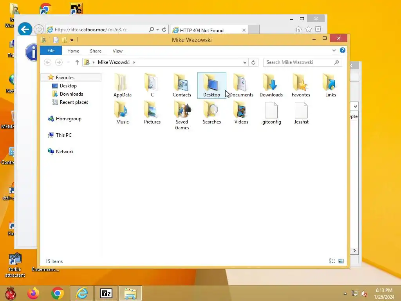The height and width of the screenshot is (301, 401).
Task: Close the HTTP 404 Not Found tab
Action: (244, 30)
